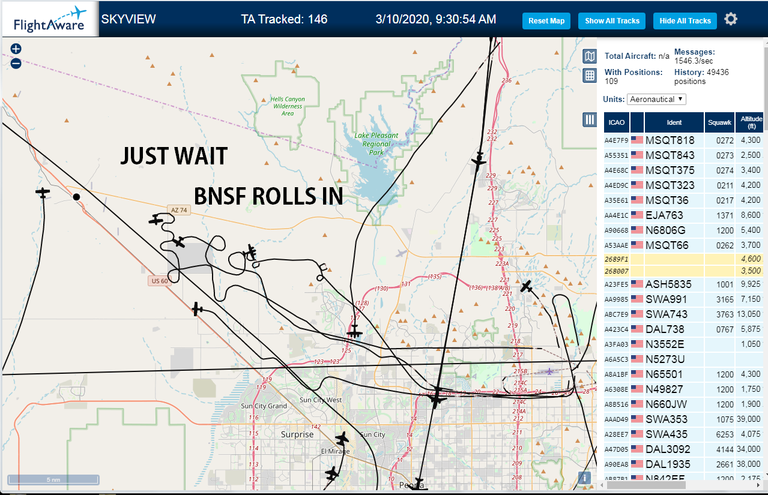Click the US flag in SWA991 row
Image resolution: width=768 pixels, height=495 pixels.
636,299
